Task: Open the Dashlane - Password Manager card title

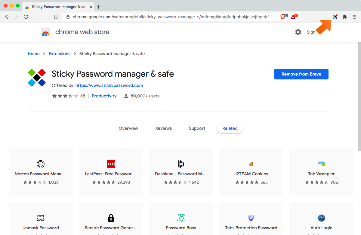Action: pyautogui.click(x=180, y=174)
